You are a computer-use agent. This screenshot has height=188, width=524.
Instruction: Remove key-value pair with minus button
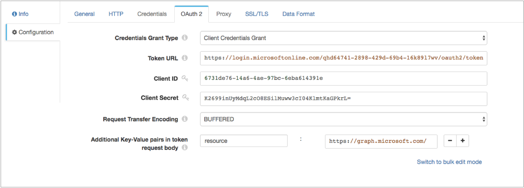[450, 141]
